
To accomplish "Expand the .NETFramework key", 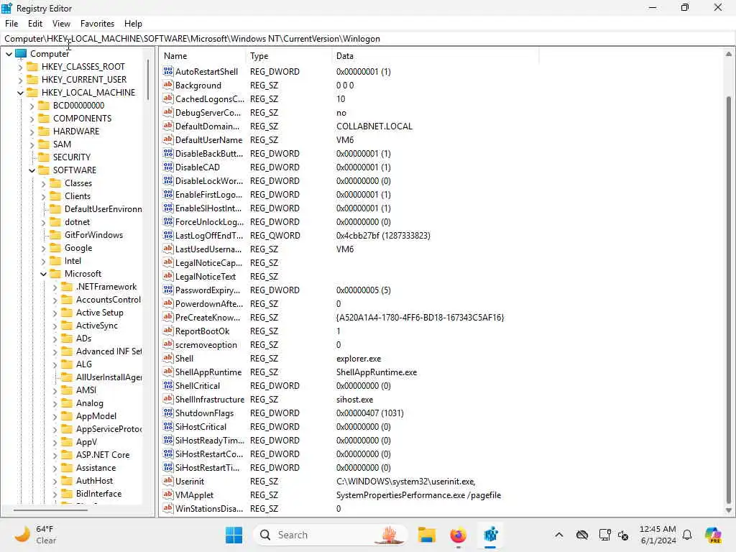I will coord(55,287).
